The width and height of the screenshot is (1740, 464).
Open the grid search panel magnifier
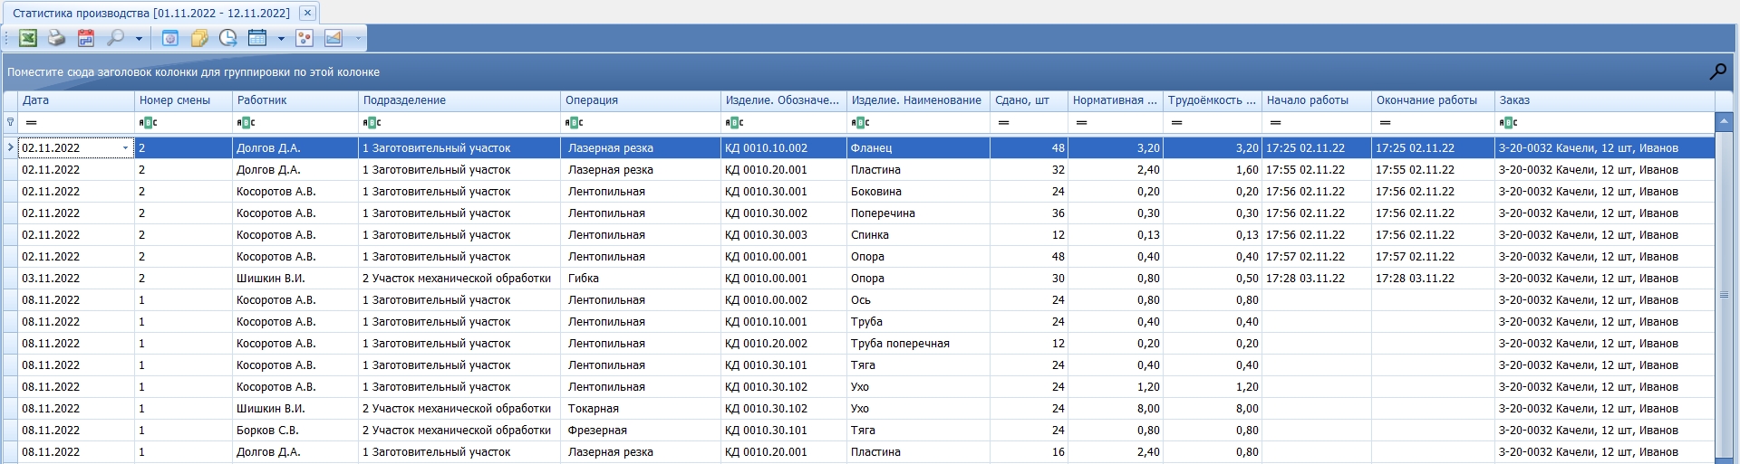(x=1717, y=71)
